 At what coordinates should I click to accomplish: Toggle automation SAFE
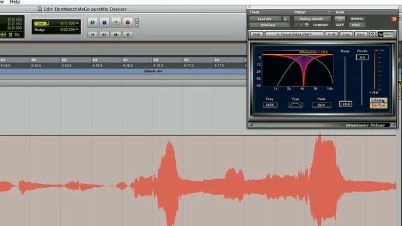[x=340, y=25]
